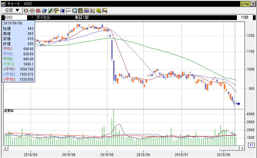This screenshot has width=257, height=158.
Task: Click the triangle trendline tool icon
Action: [93, 10]
